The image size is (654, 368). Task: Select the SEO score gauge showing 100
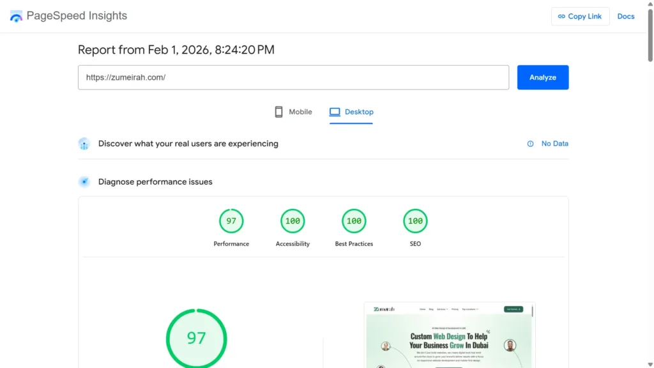coord(415,220)
